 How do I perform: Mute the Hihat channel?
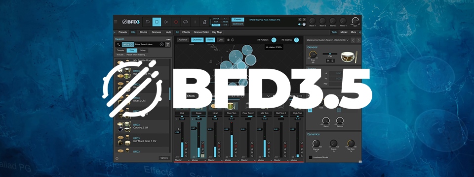pyautogui.click(x=219, y=152)
